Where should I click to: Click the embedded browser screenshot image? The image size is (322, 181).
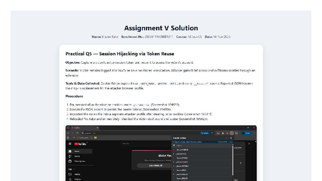[x=161, y=153]
